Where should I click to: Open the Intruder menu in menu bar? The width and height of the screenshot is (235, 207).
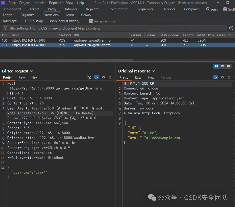(39, 3)
